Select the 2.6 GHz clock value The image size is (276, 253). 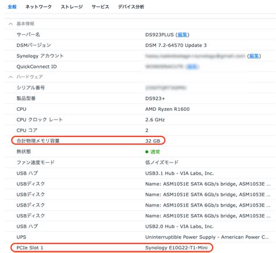(155, 120)
